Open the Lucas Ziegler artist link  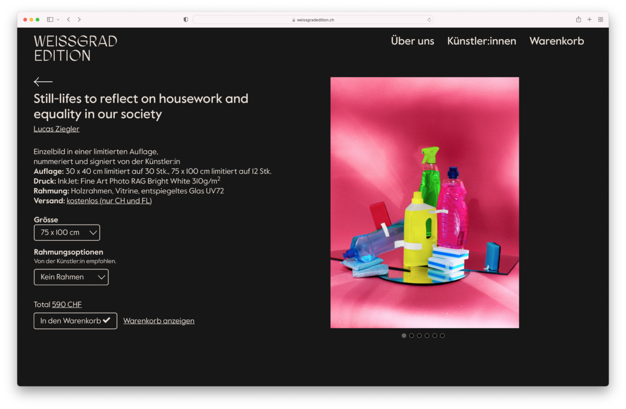(x=56, y=129)
